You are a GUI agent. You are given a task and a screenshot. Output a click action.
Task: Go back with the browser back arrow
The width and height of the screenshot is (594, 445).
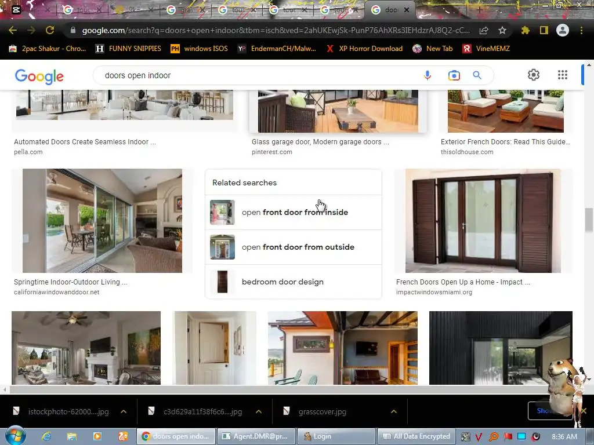(13, 30)
